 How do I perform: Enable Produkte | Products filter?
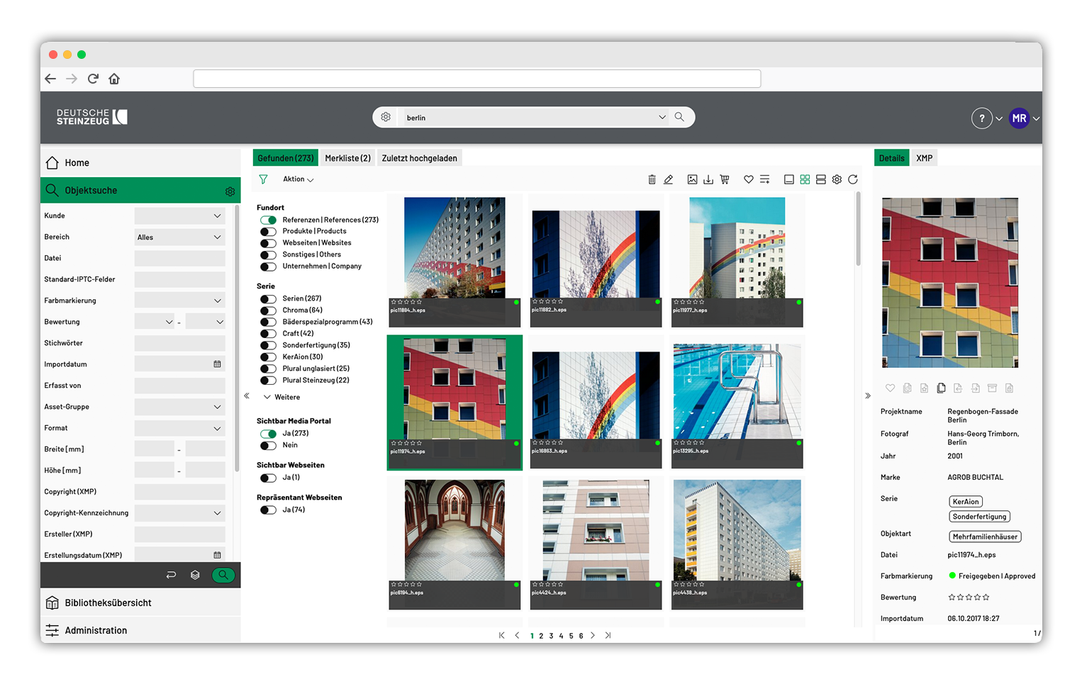(268, 232)
